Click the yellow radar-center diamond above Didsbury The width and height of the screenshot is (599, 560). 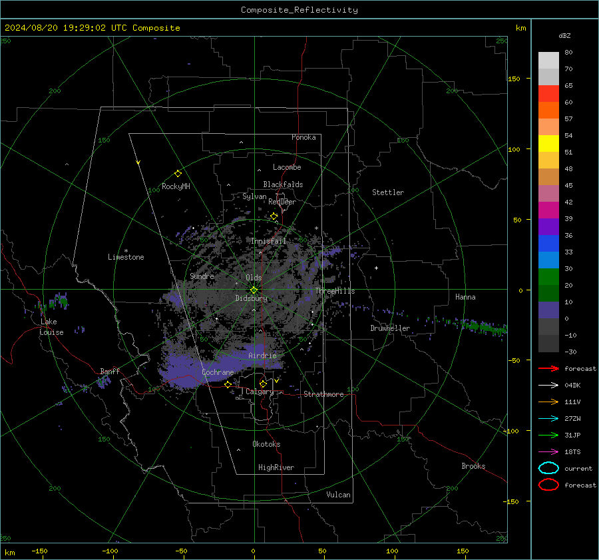tap(254, 290)
